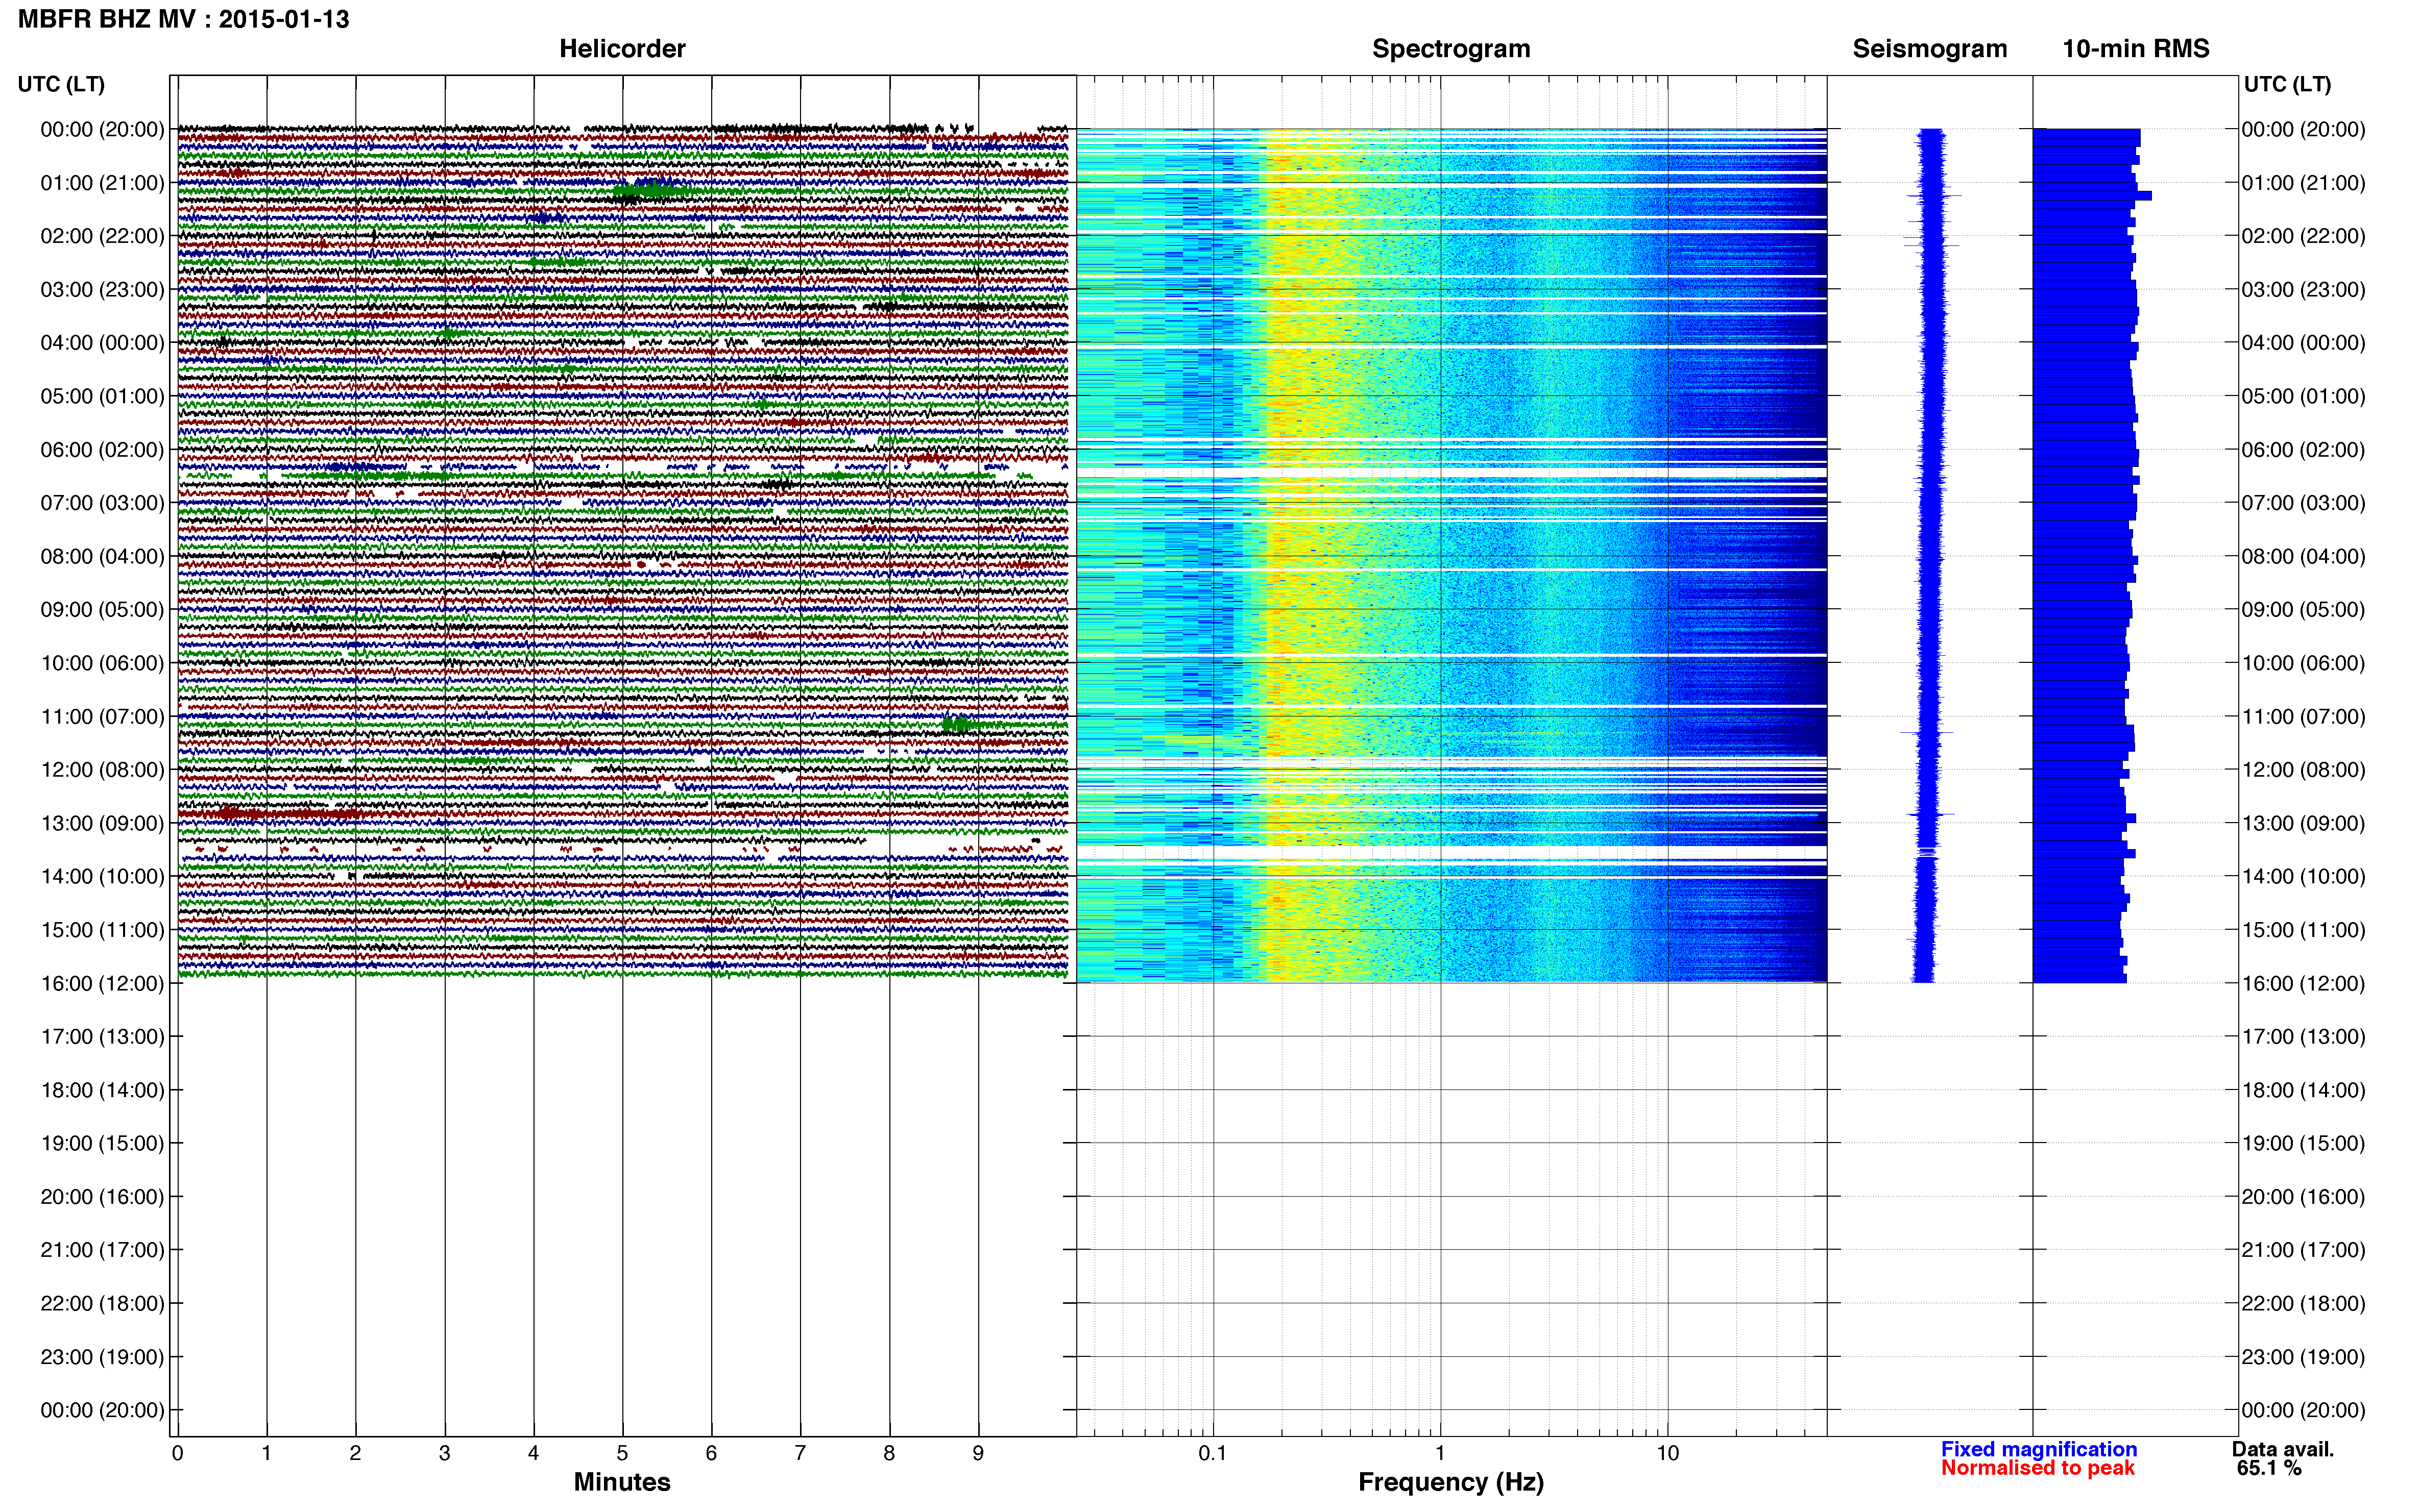Click the blue 'Fixed magnification' legend text
The image size is (2420, 1512).
pyautogui.click(x=2039, y=1449)
